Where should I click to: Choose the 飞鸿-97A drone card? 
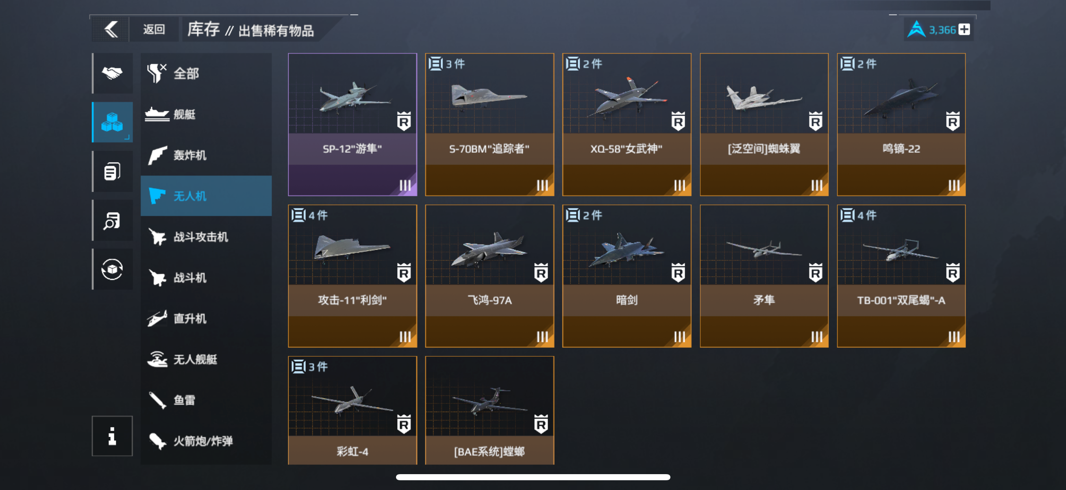point(489,276)
